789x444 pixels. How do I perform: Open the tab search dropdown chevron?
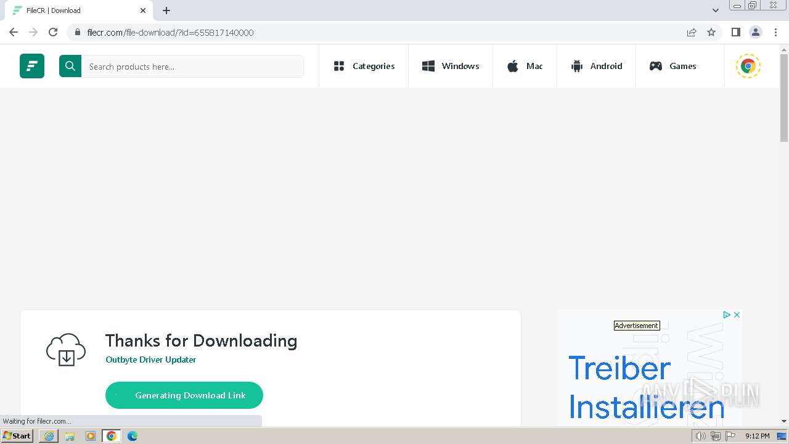click(716, 10)
